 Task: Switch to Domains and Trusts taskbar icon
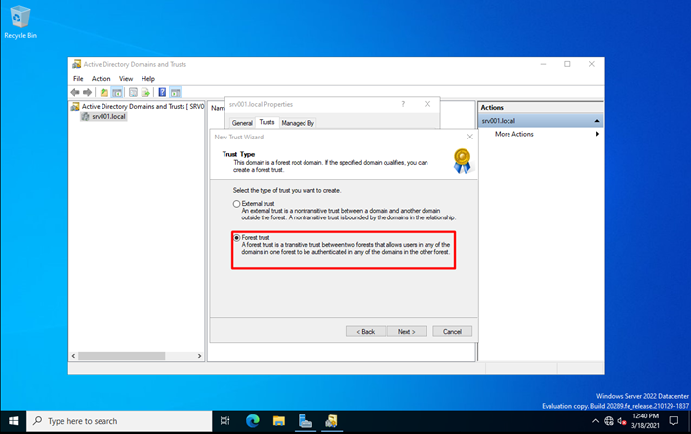pos(332,421)
